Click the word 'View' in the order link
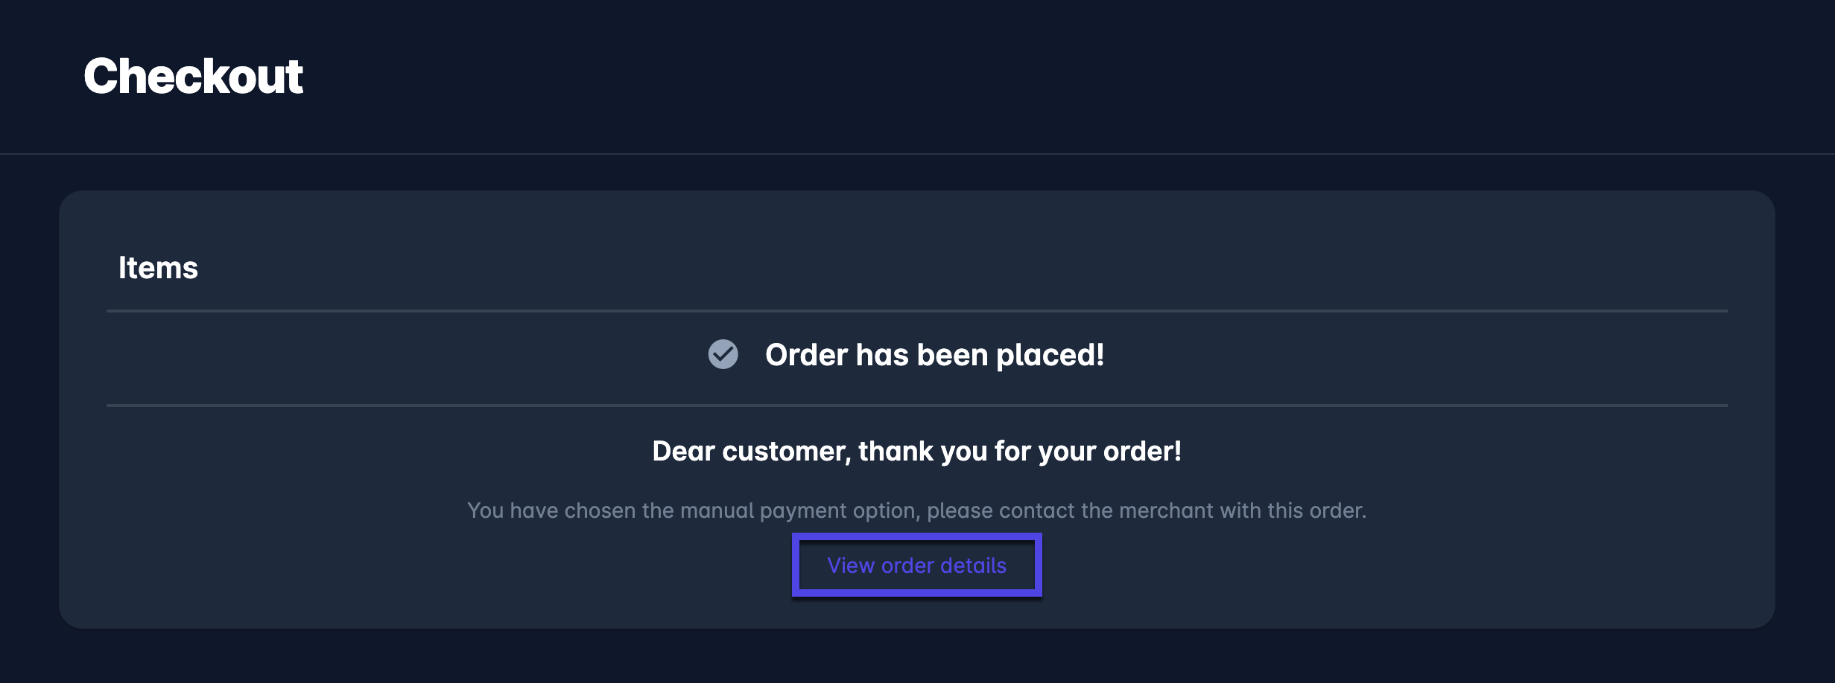 (851, 565)
